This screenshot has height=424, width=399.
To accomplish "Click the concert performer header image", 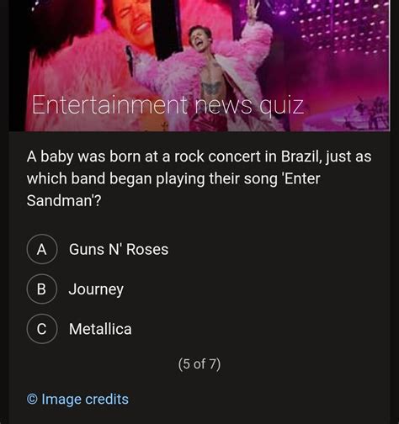I will [199, 66].
